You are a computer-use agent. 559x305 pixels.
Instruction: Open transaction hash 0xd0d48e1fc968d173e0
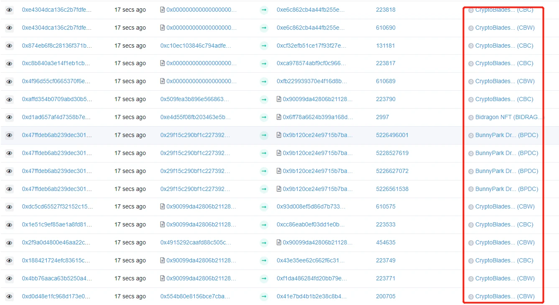(56, 296)
